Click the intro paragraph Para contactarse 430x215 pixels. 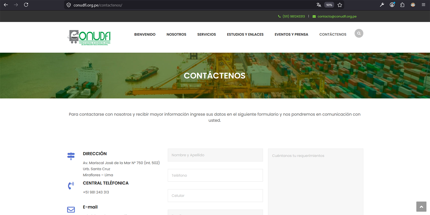[x=214, y=117]
